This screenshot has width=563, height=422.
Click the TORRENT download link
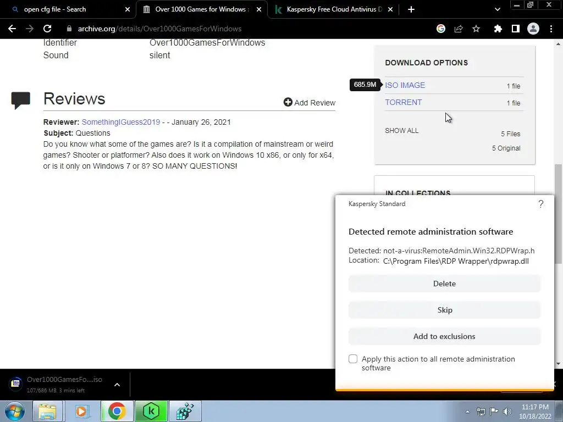tap(403, 102)
